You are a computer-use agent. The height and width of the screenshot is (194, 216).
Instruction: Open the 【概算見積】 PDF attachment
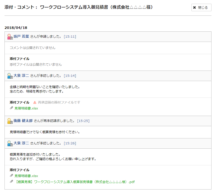click(75, 182)
